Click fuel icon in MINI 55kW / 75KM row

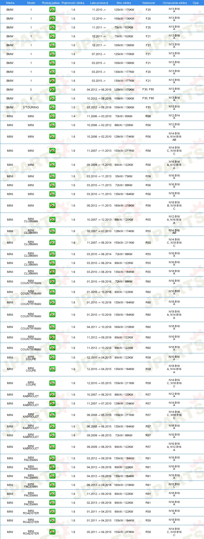click(52, 177)
